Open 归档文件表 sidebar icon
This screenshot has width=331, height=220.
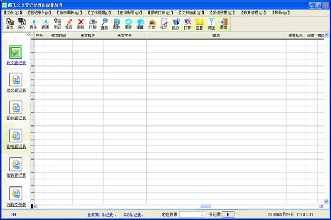pyautogui.click(x=16, y=193)
